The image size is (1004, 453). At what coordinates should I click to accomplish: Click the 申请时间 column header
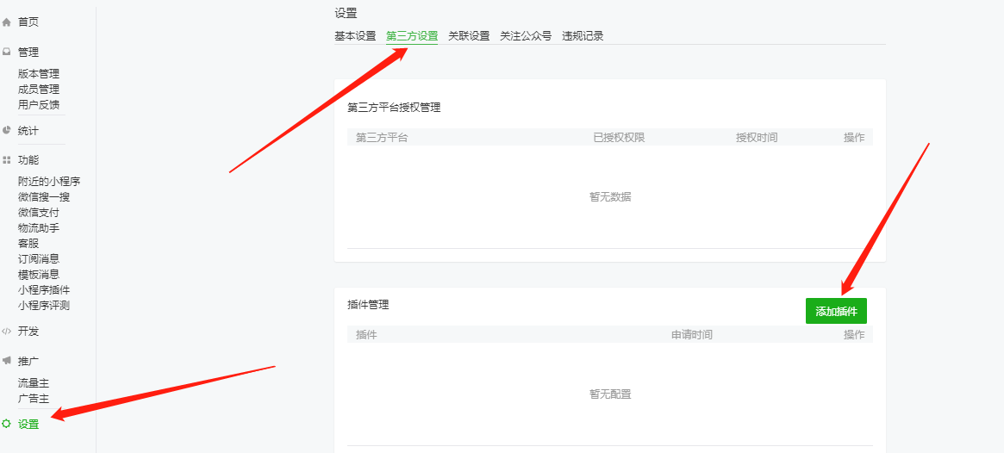pos(691,335)
